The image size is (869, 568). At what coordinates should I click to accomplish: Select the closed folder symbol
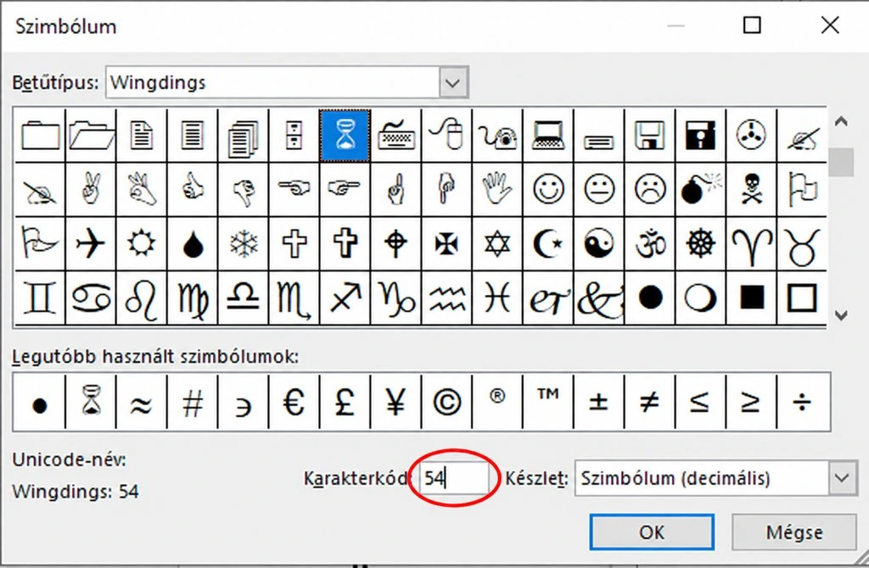click(x=40, y=135)
